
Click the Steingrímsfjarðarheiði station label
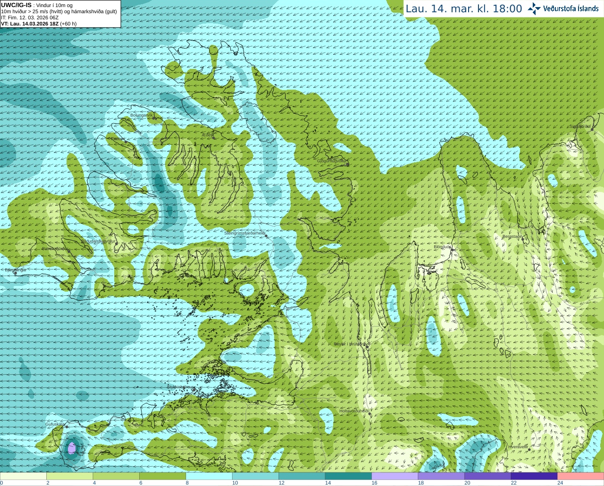click(244, 233)
